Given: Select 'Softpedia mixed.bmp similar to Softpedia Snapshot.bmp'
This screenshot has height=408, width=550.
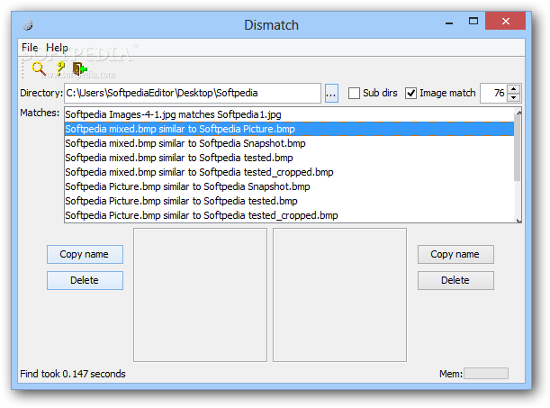Looking at the screenshot, I should (x=289, y=143).
